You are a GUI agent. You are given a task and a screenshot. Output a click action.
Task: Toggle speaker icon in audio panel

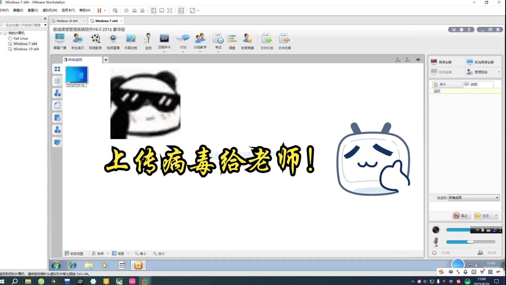pos(436,230)
